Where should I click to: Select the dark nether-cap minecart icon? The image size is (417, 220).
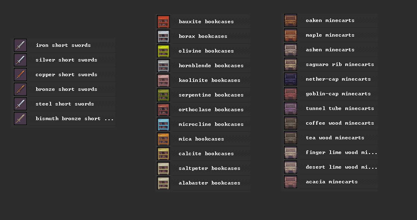click(290, 79)
